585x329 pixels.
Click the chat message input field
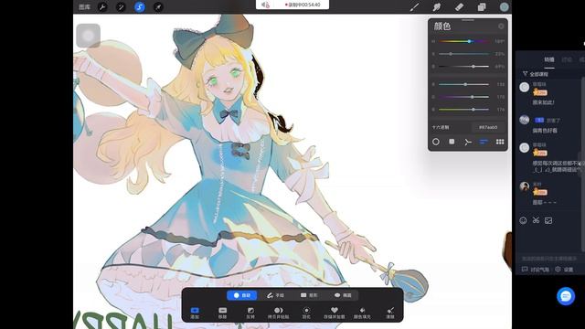point(549,258)
